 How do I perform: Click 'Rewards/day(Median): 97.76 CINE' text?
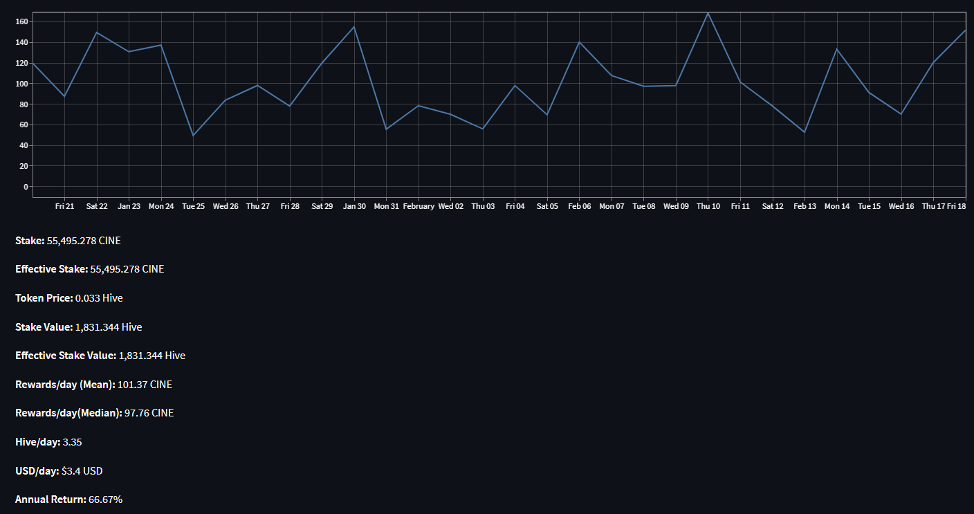(x=95, y=413)
